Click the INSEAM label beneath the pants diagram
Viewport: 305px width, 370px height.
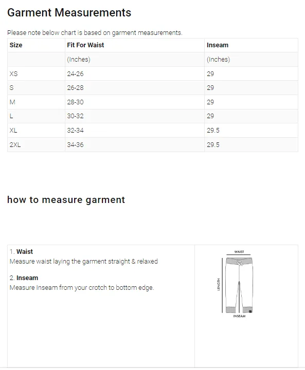click(239, 316)
